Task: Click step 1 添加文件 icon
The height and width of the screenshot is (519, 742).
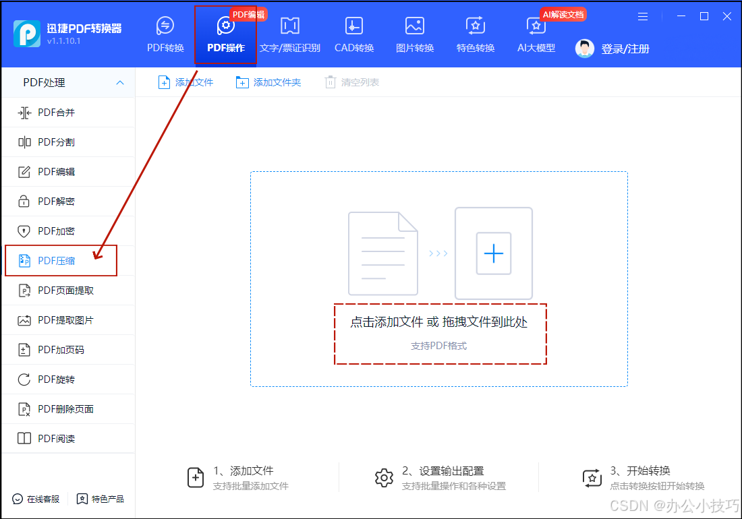Action: (x=196, y=477)
